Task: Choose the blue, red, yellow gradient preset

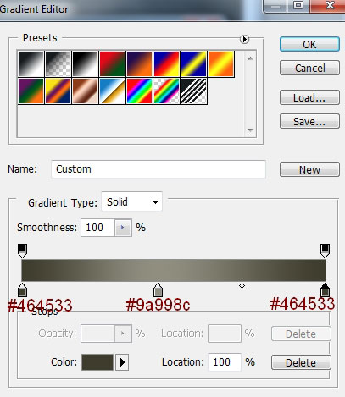Action: [166, 63]
